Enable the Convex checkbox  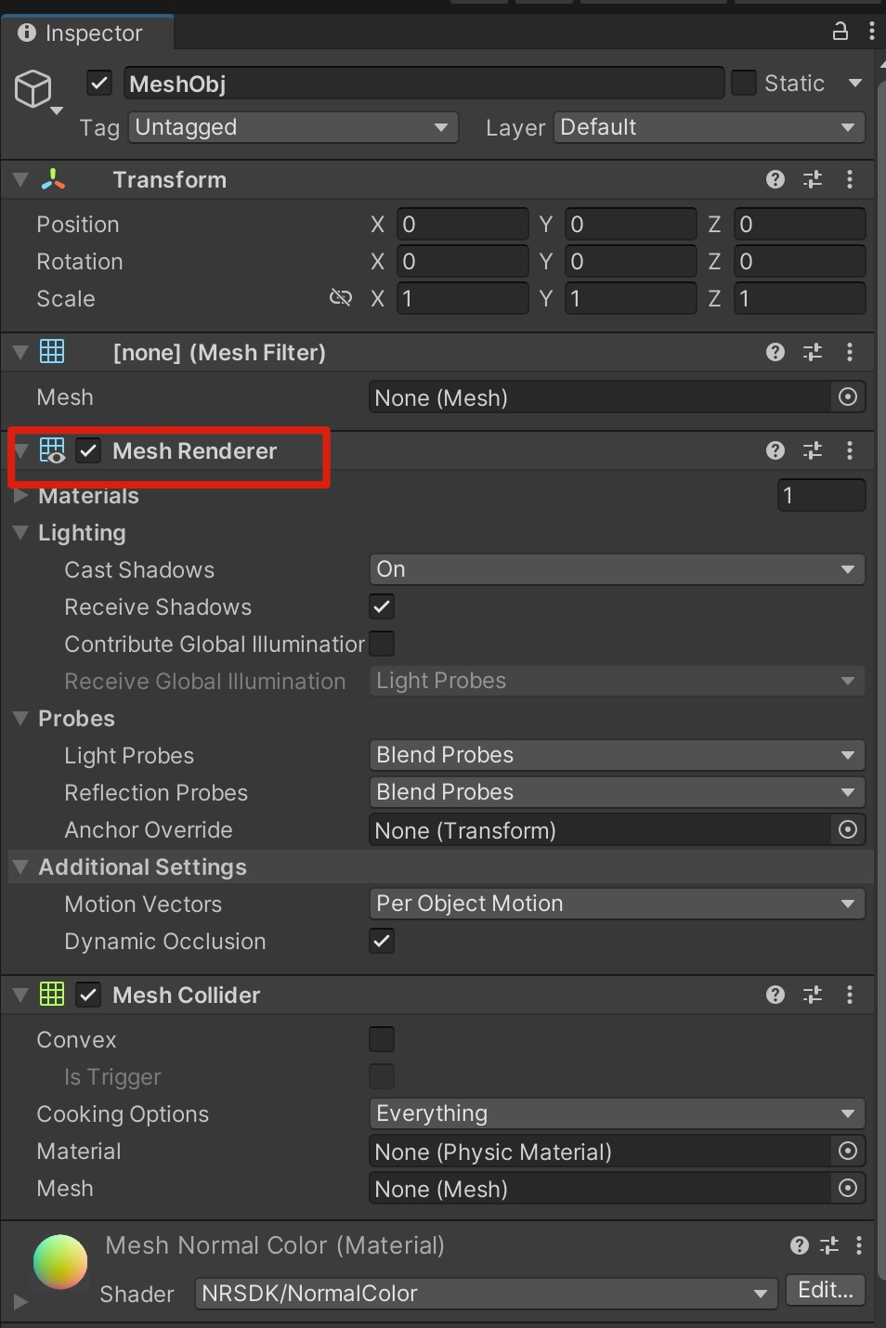click(382, 1039)
